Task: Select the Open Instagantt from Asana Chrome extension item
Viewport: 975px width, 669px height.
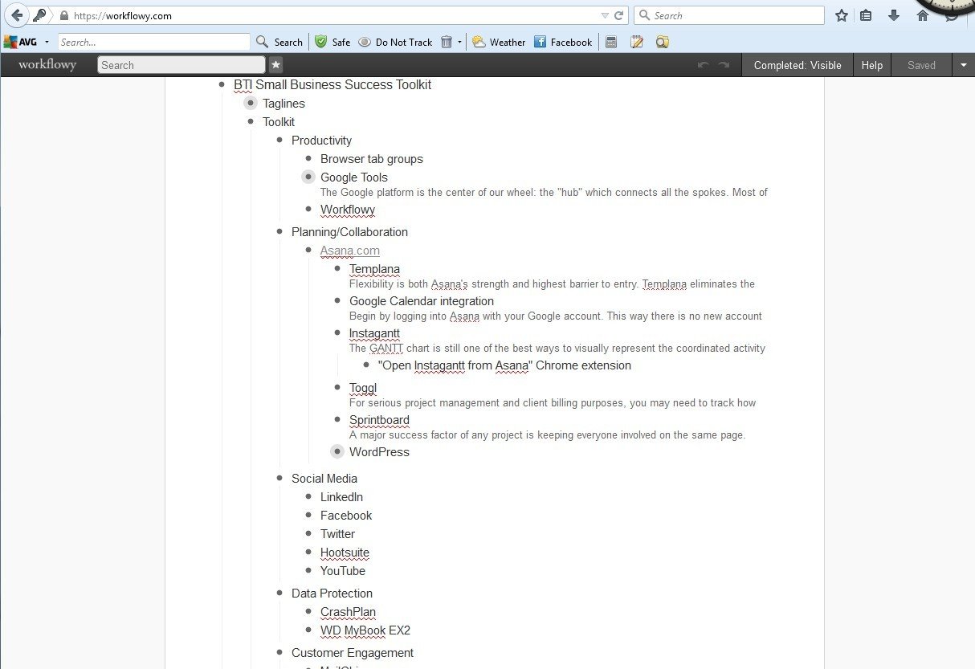Action: pyautogui.click(x=504, y=365)
